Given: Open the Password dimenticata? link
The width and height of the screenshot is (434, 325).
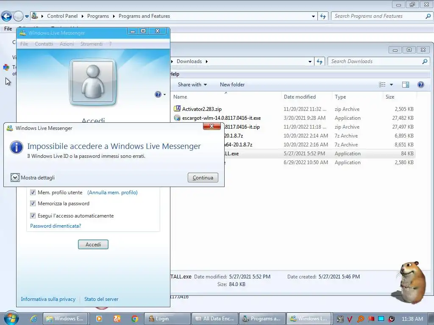Looking at the screenshot, I should point(56,226).
